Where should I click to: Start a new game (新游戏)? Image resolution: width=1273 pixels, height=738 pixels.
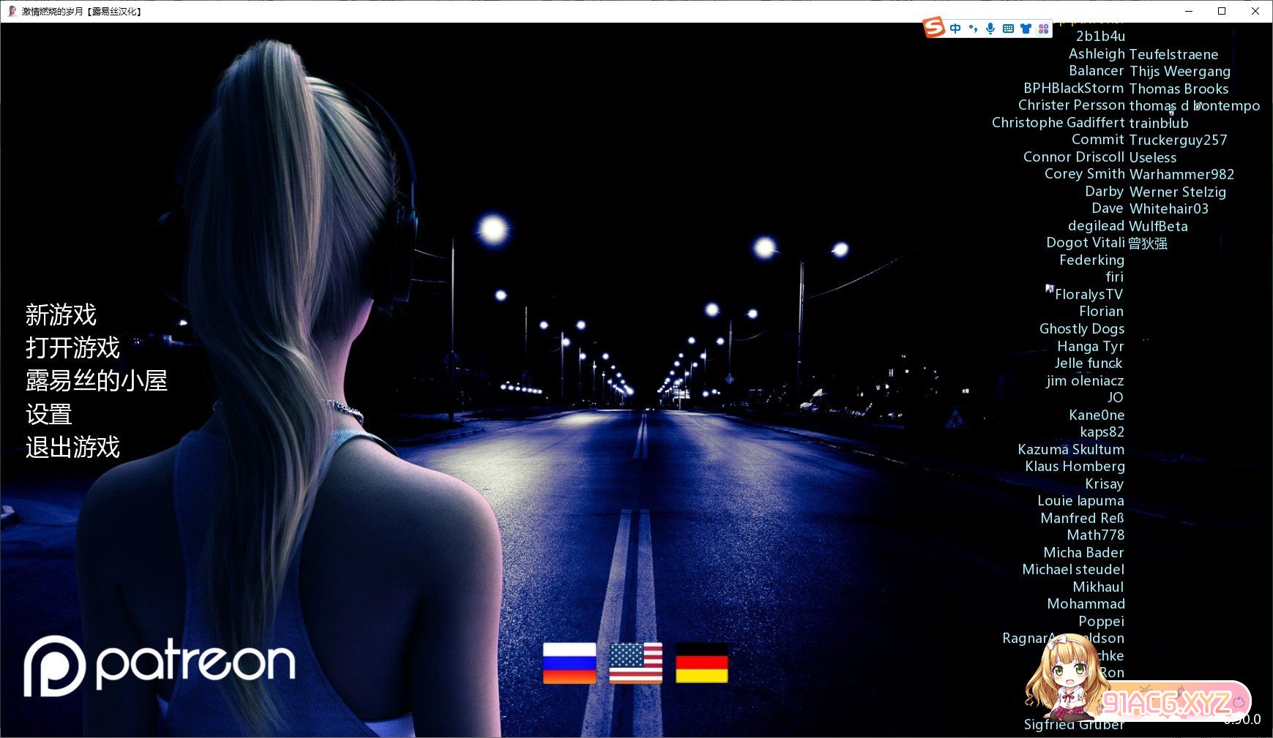click(x=61, y=315)
